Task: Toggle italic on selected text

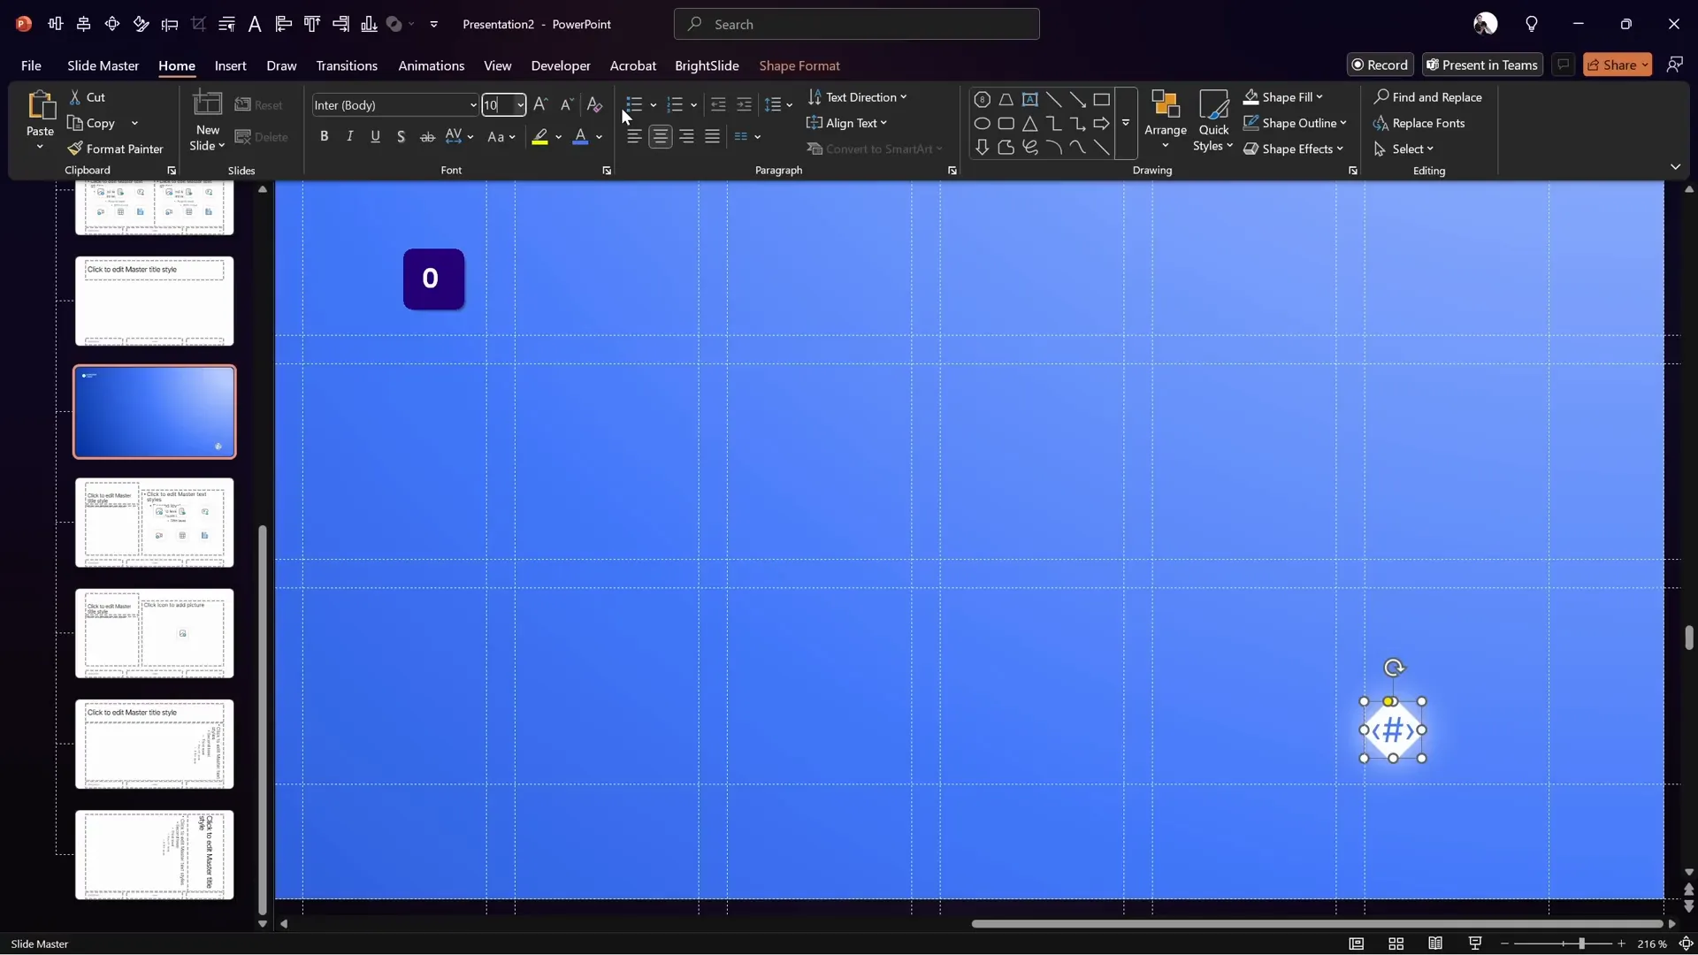Action: tap(349, 136)
